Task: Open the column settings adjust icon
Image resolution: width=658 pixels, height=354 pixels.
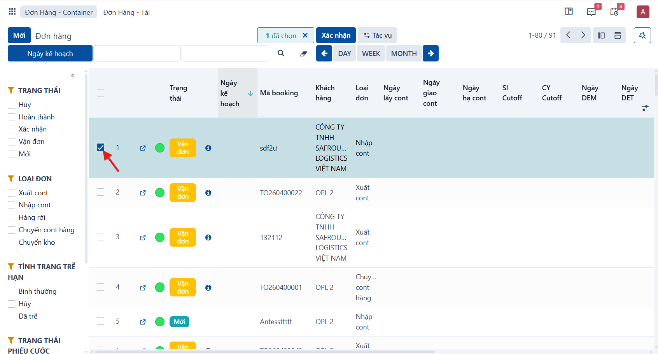Action: (x=645, y=108)
